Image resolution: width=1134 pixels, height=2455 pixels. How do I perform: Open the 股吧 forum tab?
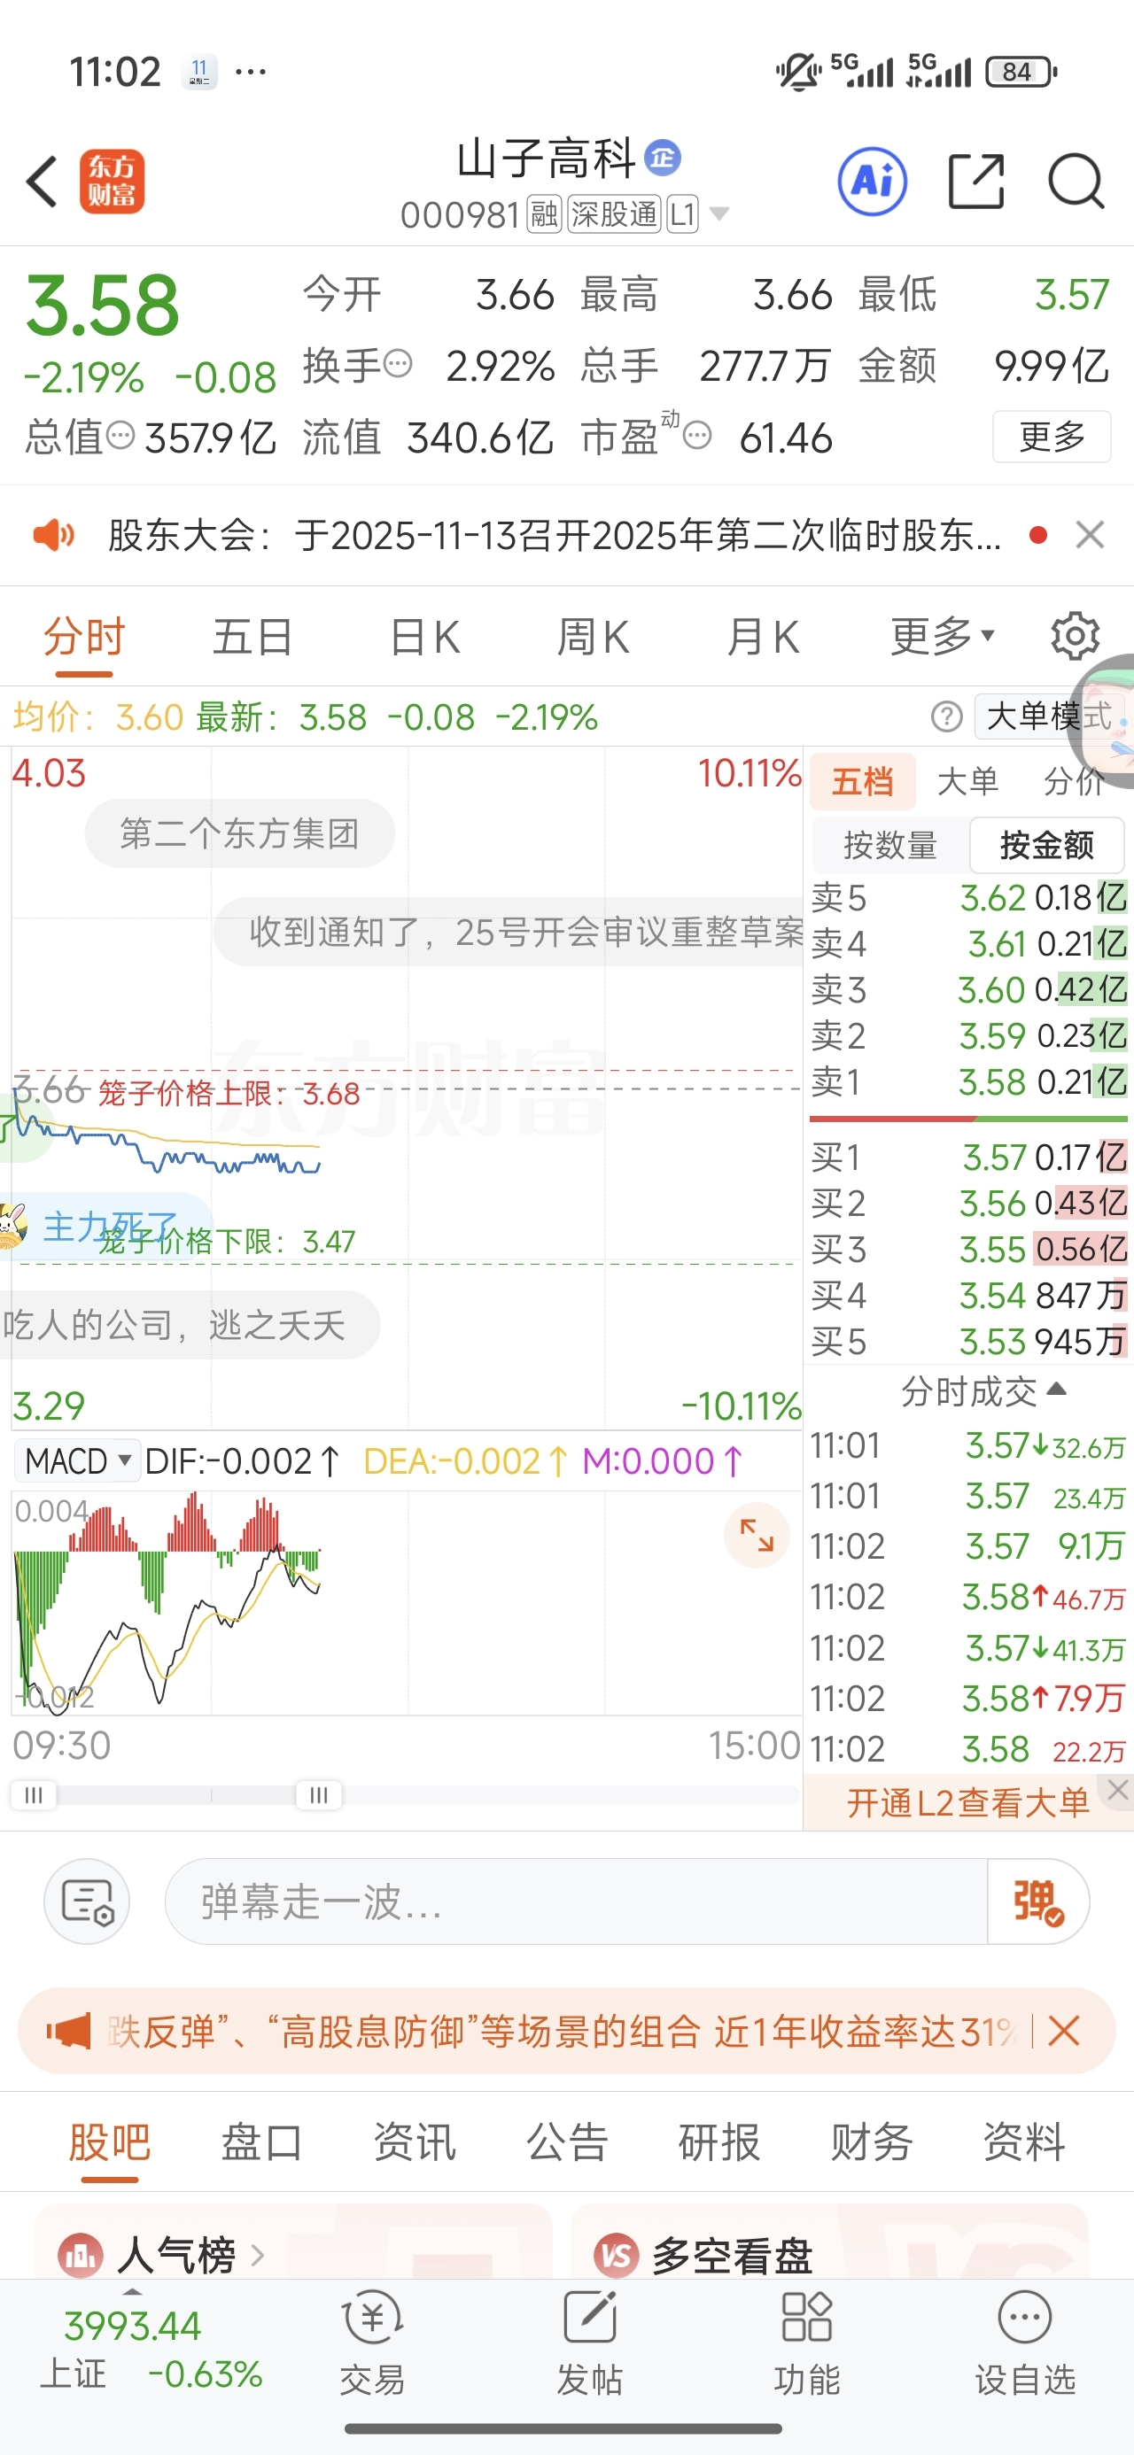pos(110,2142)
